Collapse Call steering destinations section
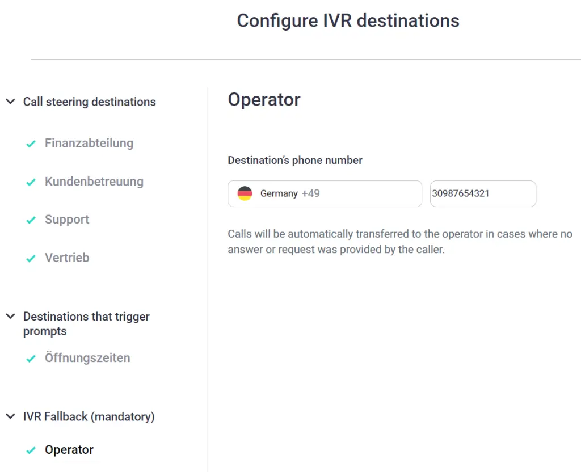 click(10, 101)
